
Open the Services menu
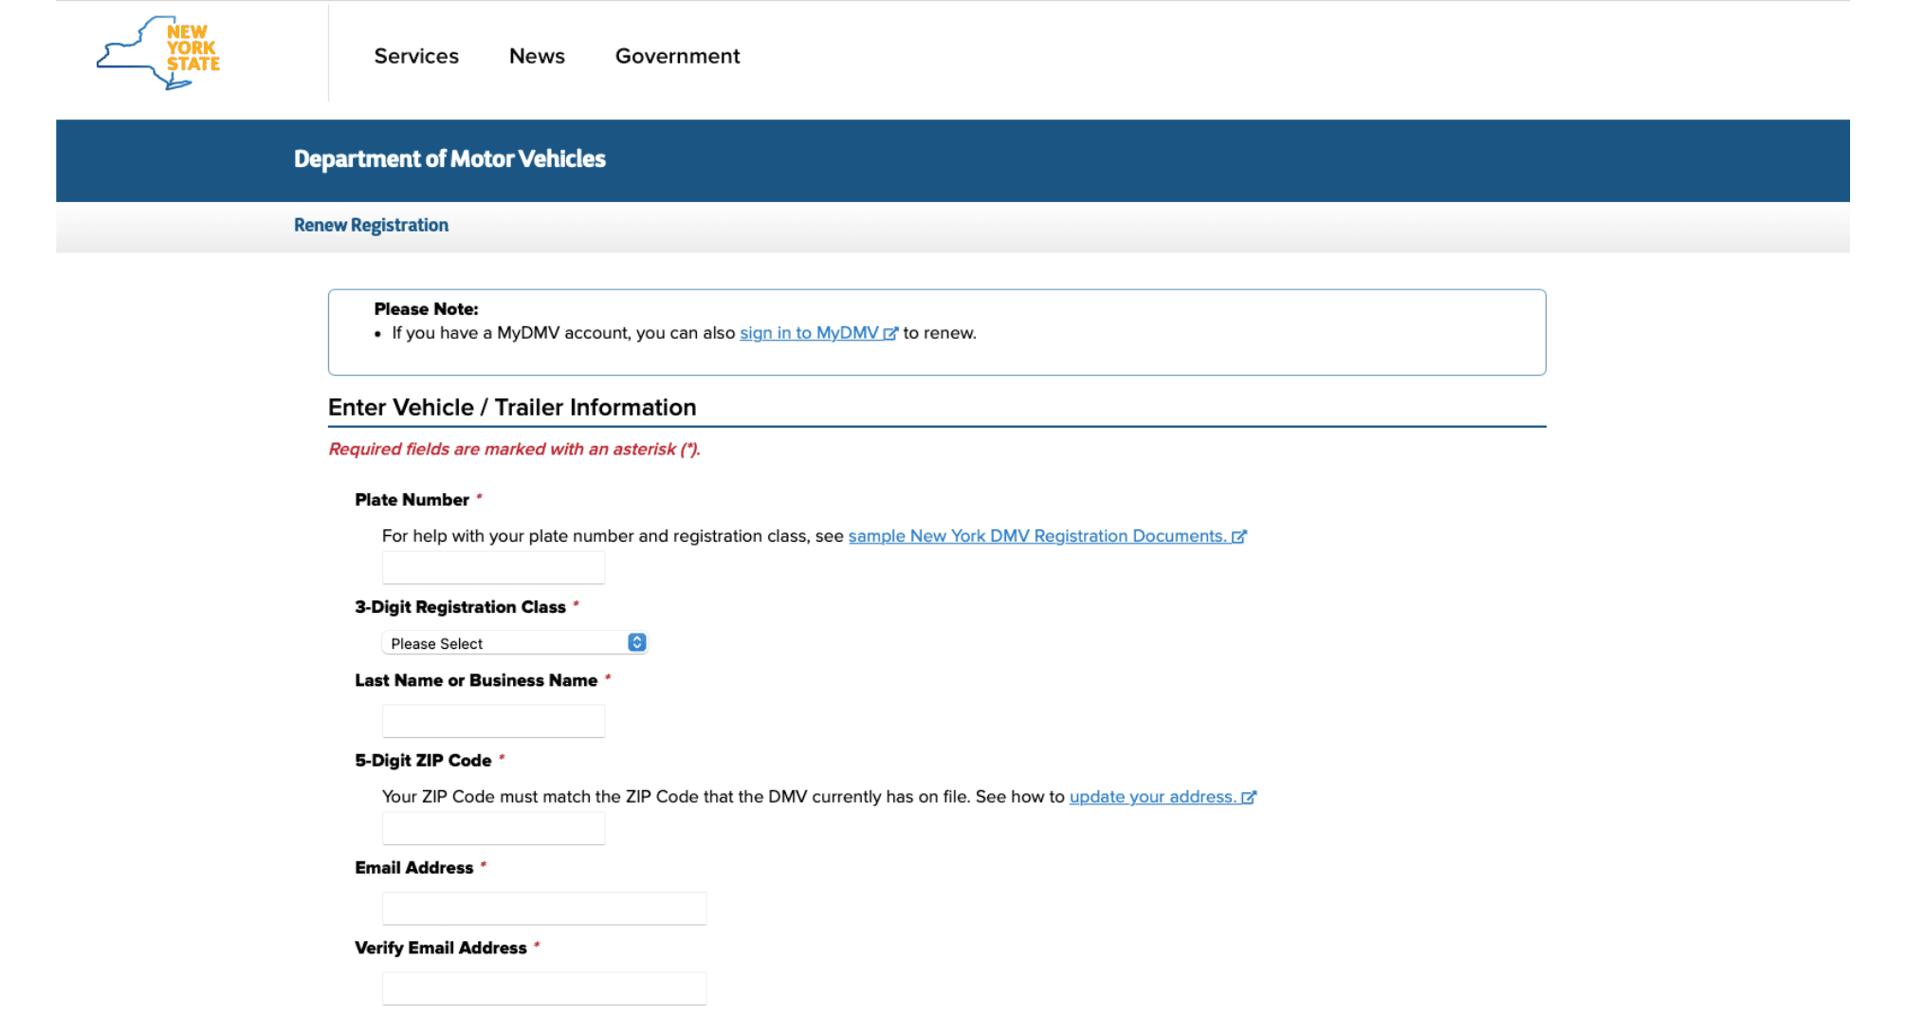point(416,56)
